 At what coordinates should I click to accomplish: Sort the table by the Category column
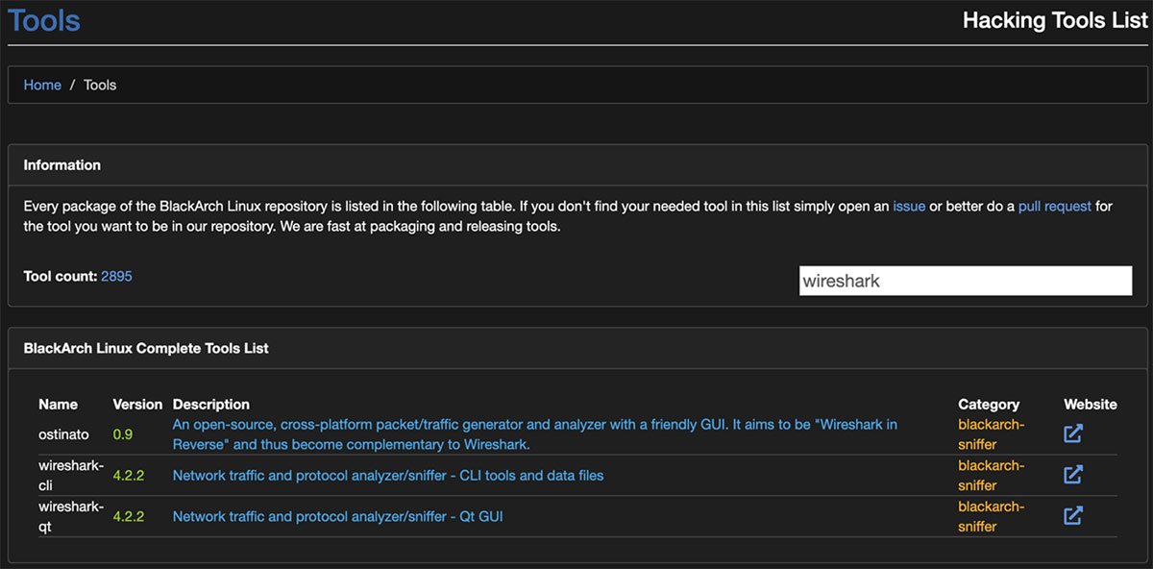click(988, 404)
